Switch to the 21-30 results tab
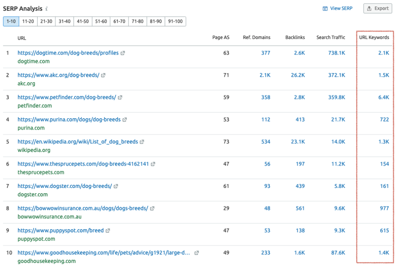 (x=46, y=21)
